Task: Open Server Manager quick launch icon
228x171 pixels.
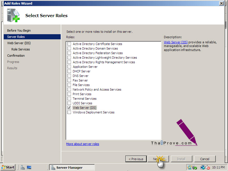Action: pos(23,167)
